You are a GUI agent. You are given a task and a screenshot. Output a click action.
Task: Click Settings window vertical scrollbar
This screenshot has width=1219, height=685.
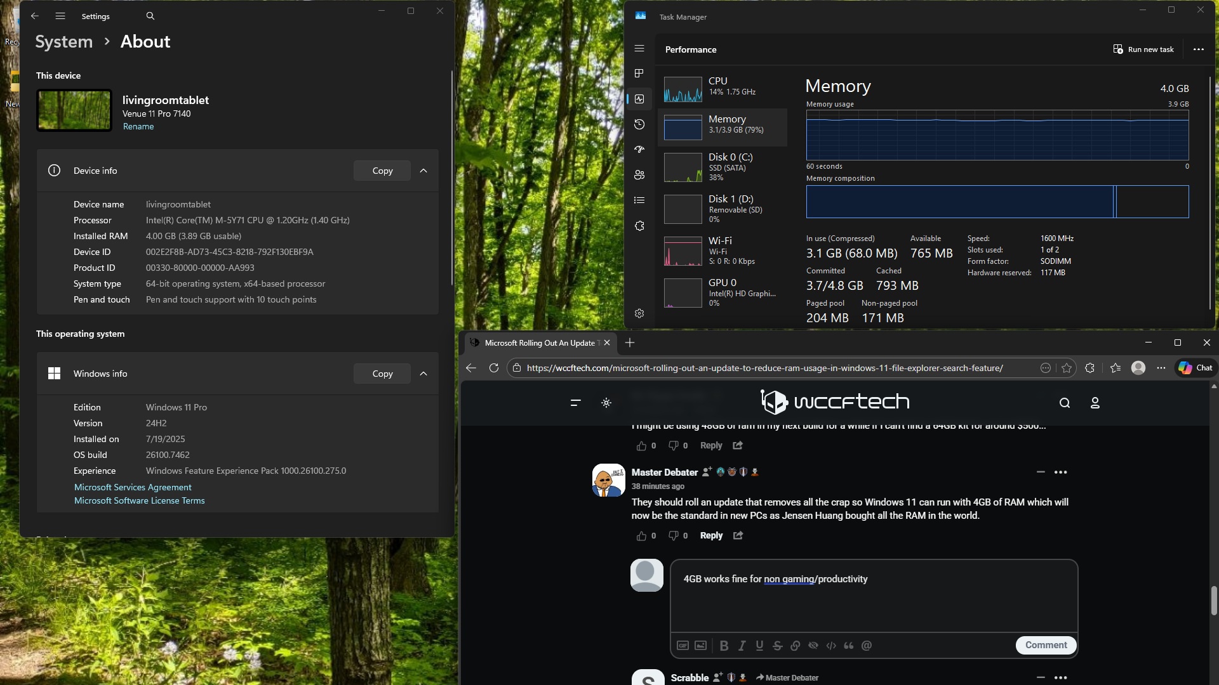click(452, 178)
